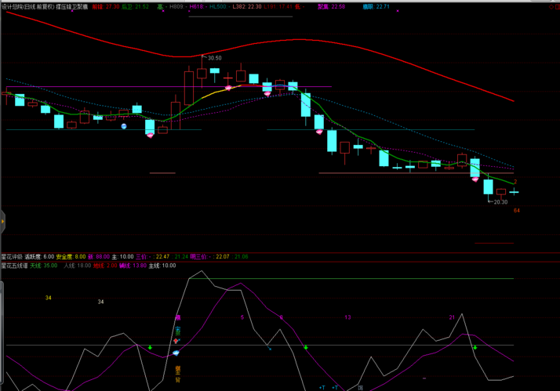Expand the left side panel arrow handle
Image resolution: width=560 pixels, height=391 pixels.
(x=2, y=222)
